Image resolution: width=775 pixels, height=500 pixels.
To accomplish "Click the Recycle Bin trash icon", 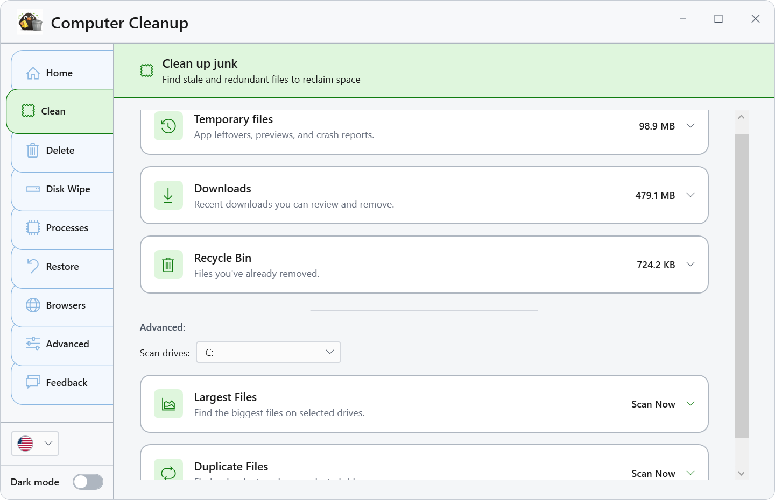I will [x=168, y=265].
